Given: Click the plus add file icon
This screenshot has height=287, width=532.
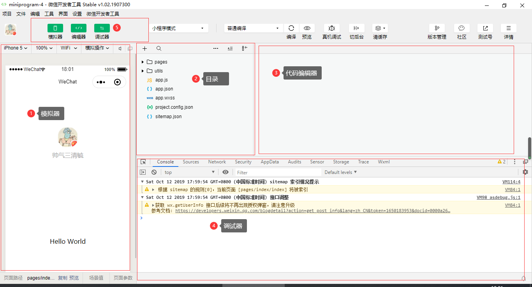Looking at the screenshot, I should point(144,48).
